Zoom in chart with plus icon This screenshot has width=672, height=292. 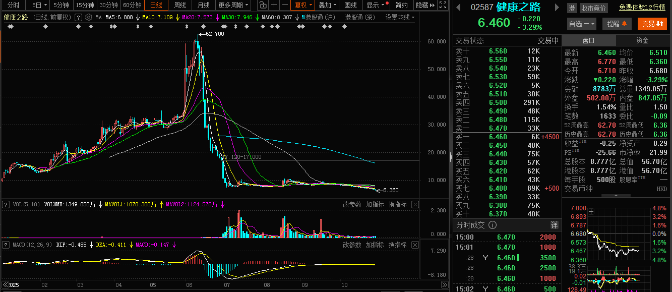pyautogui.click(x=274, y=5)
